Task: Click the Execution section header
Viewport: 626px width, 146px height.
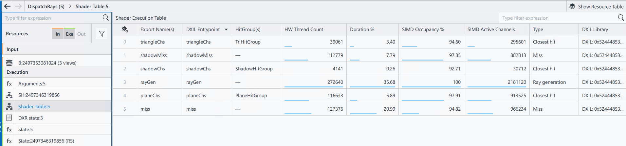Action: (57, 72)
